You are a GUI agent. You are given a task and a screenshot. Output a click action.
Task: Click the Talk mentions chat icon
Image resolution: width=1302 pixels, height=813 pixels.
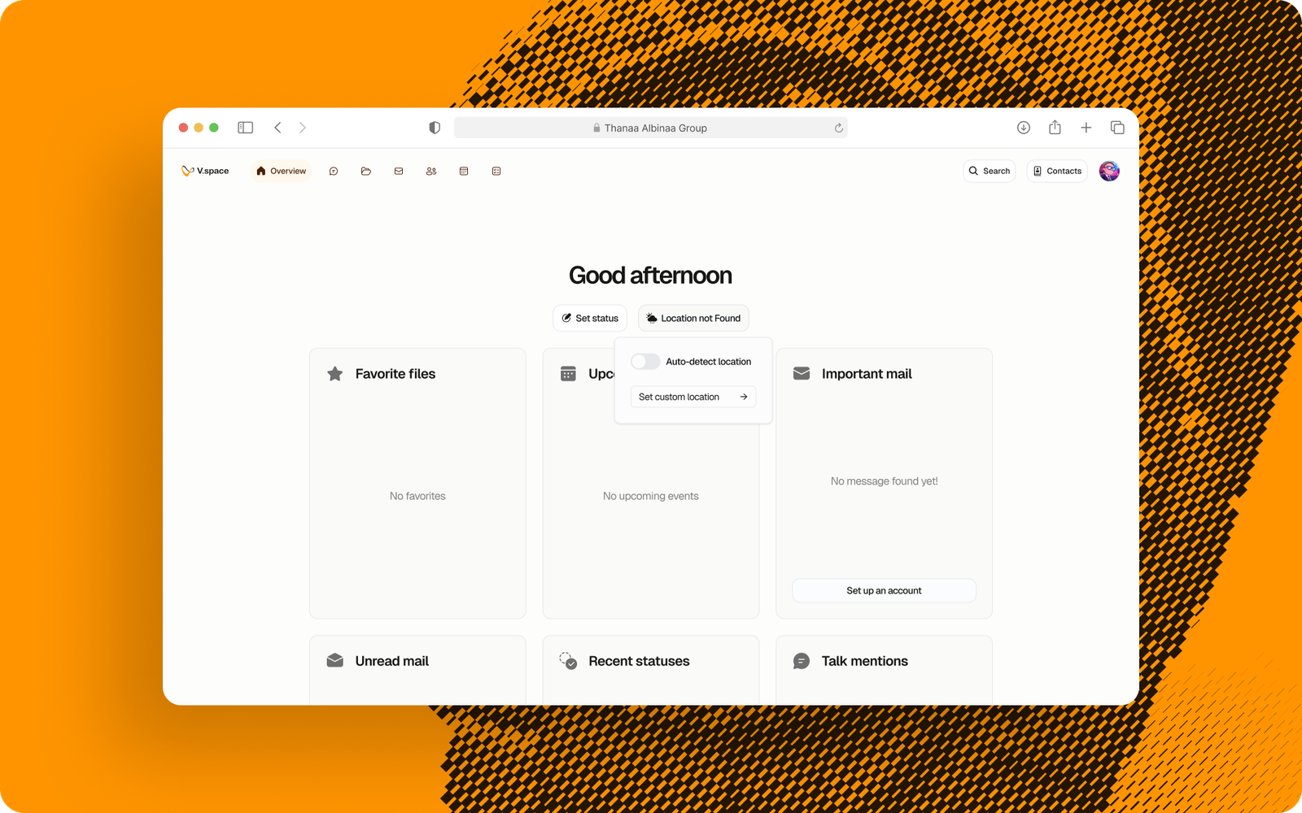click(802, 662)
